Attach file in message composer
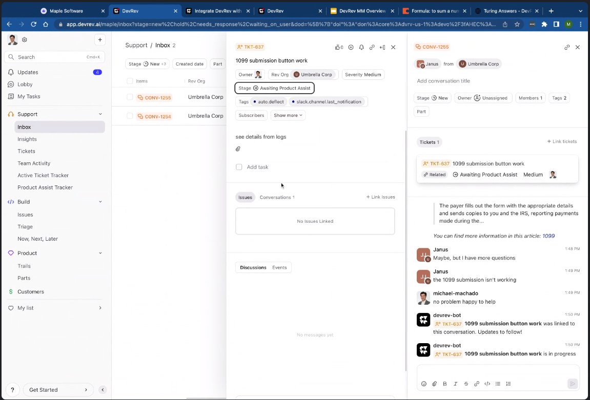This screenshot has width=590, height=400. 434,384
